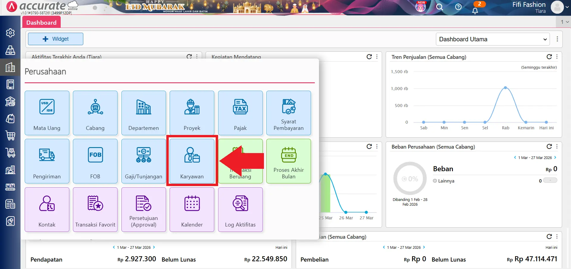The image size is (571, 269).
Task: Open the Kalender tile
Action: [x=192, y=210]
